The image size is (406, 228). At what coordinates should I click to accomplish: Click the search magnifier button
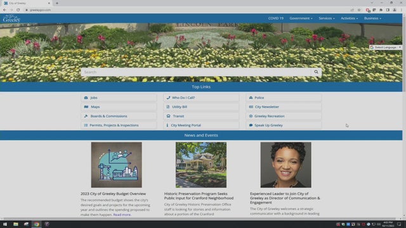pyautogui.click(x=316, y=72)
